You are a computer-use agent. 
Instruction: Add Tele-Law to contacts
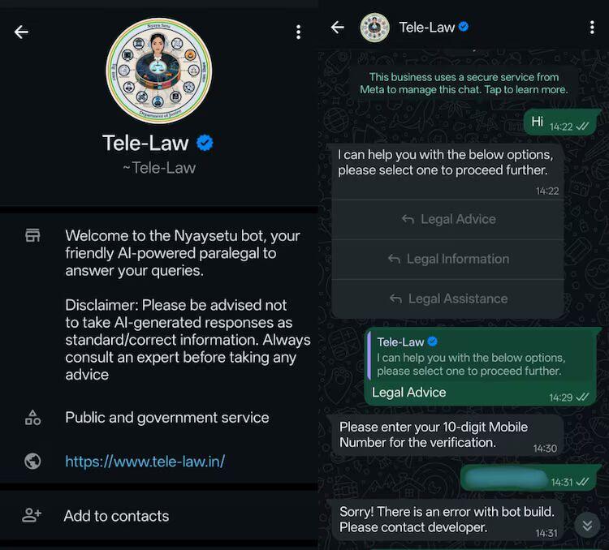coord(116,516)
